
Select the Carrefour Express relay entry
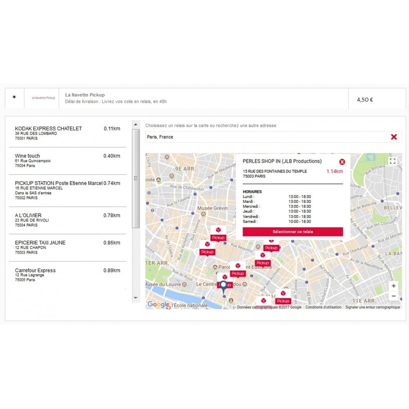tap(67, 275)
